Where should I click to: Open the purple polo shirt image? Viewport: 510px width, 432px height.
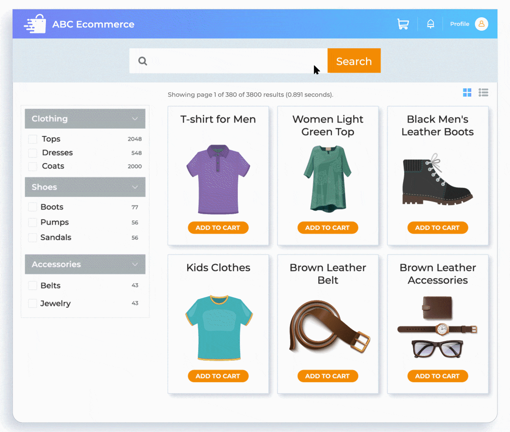(218, 179)
